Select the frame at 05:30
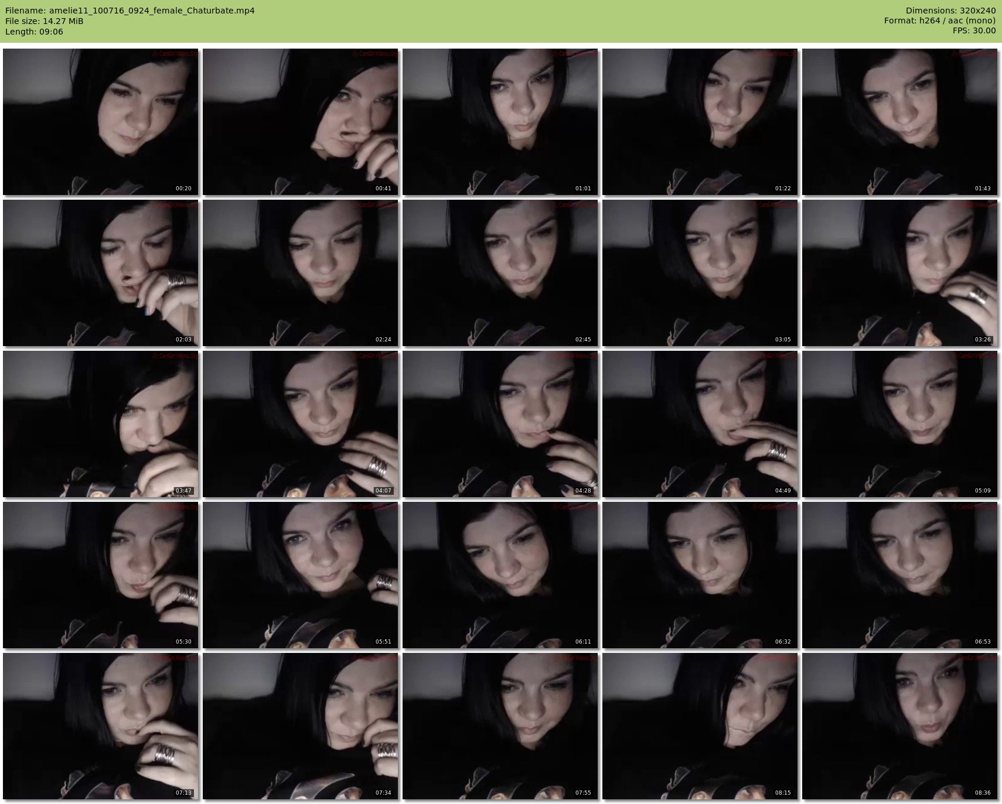This screenshot has height=804, width=1002. point(100,575)
